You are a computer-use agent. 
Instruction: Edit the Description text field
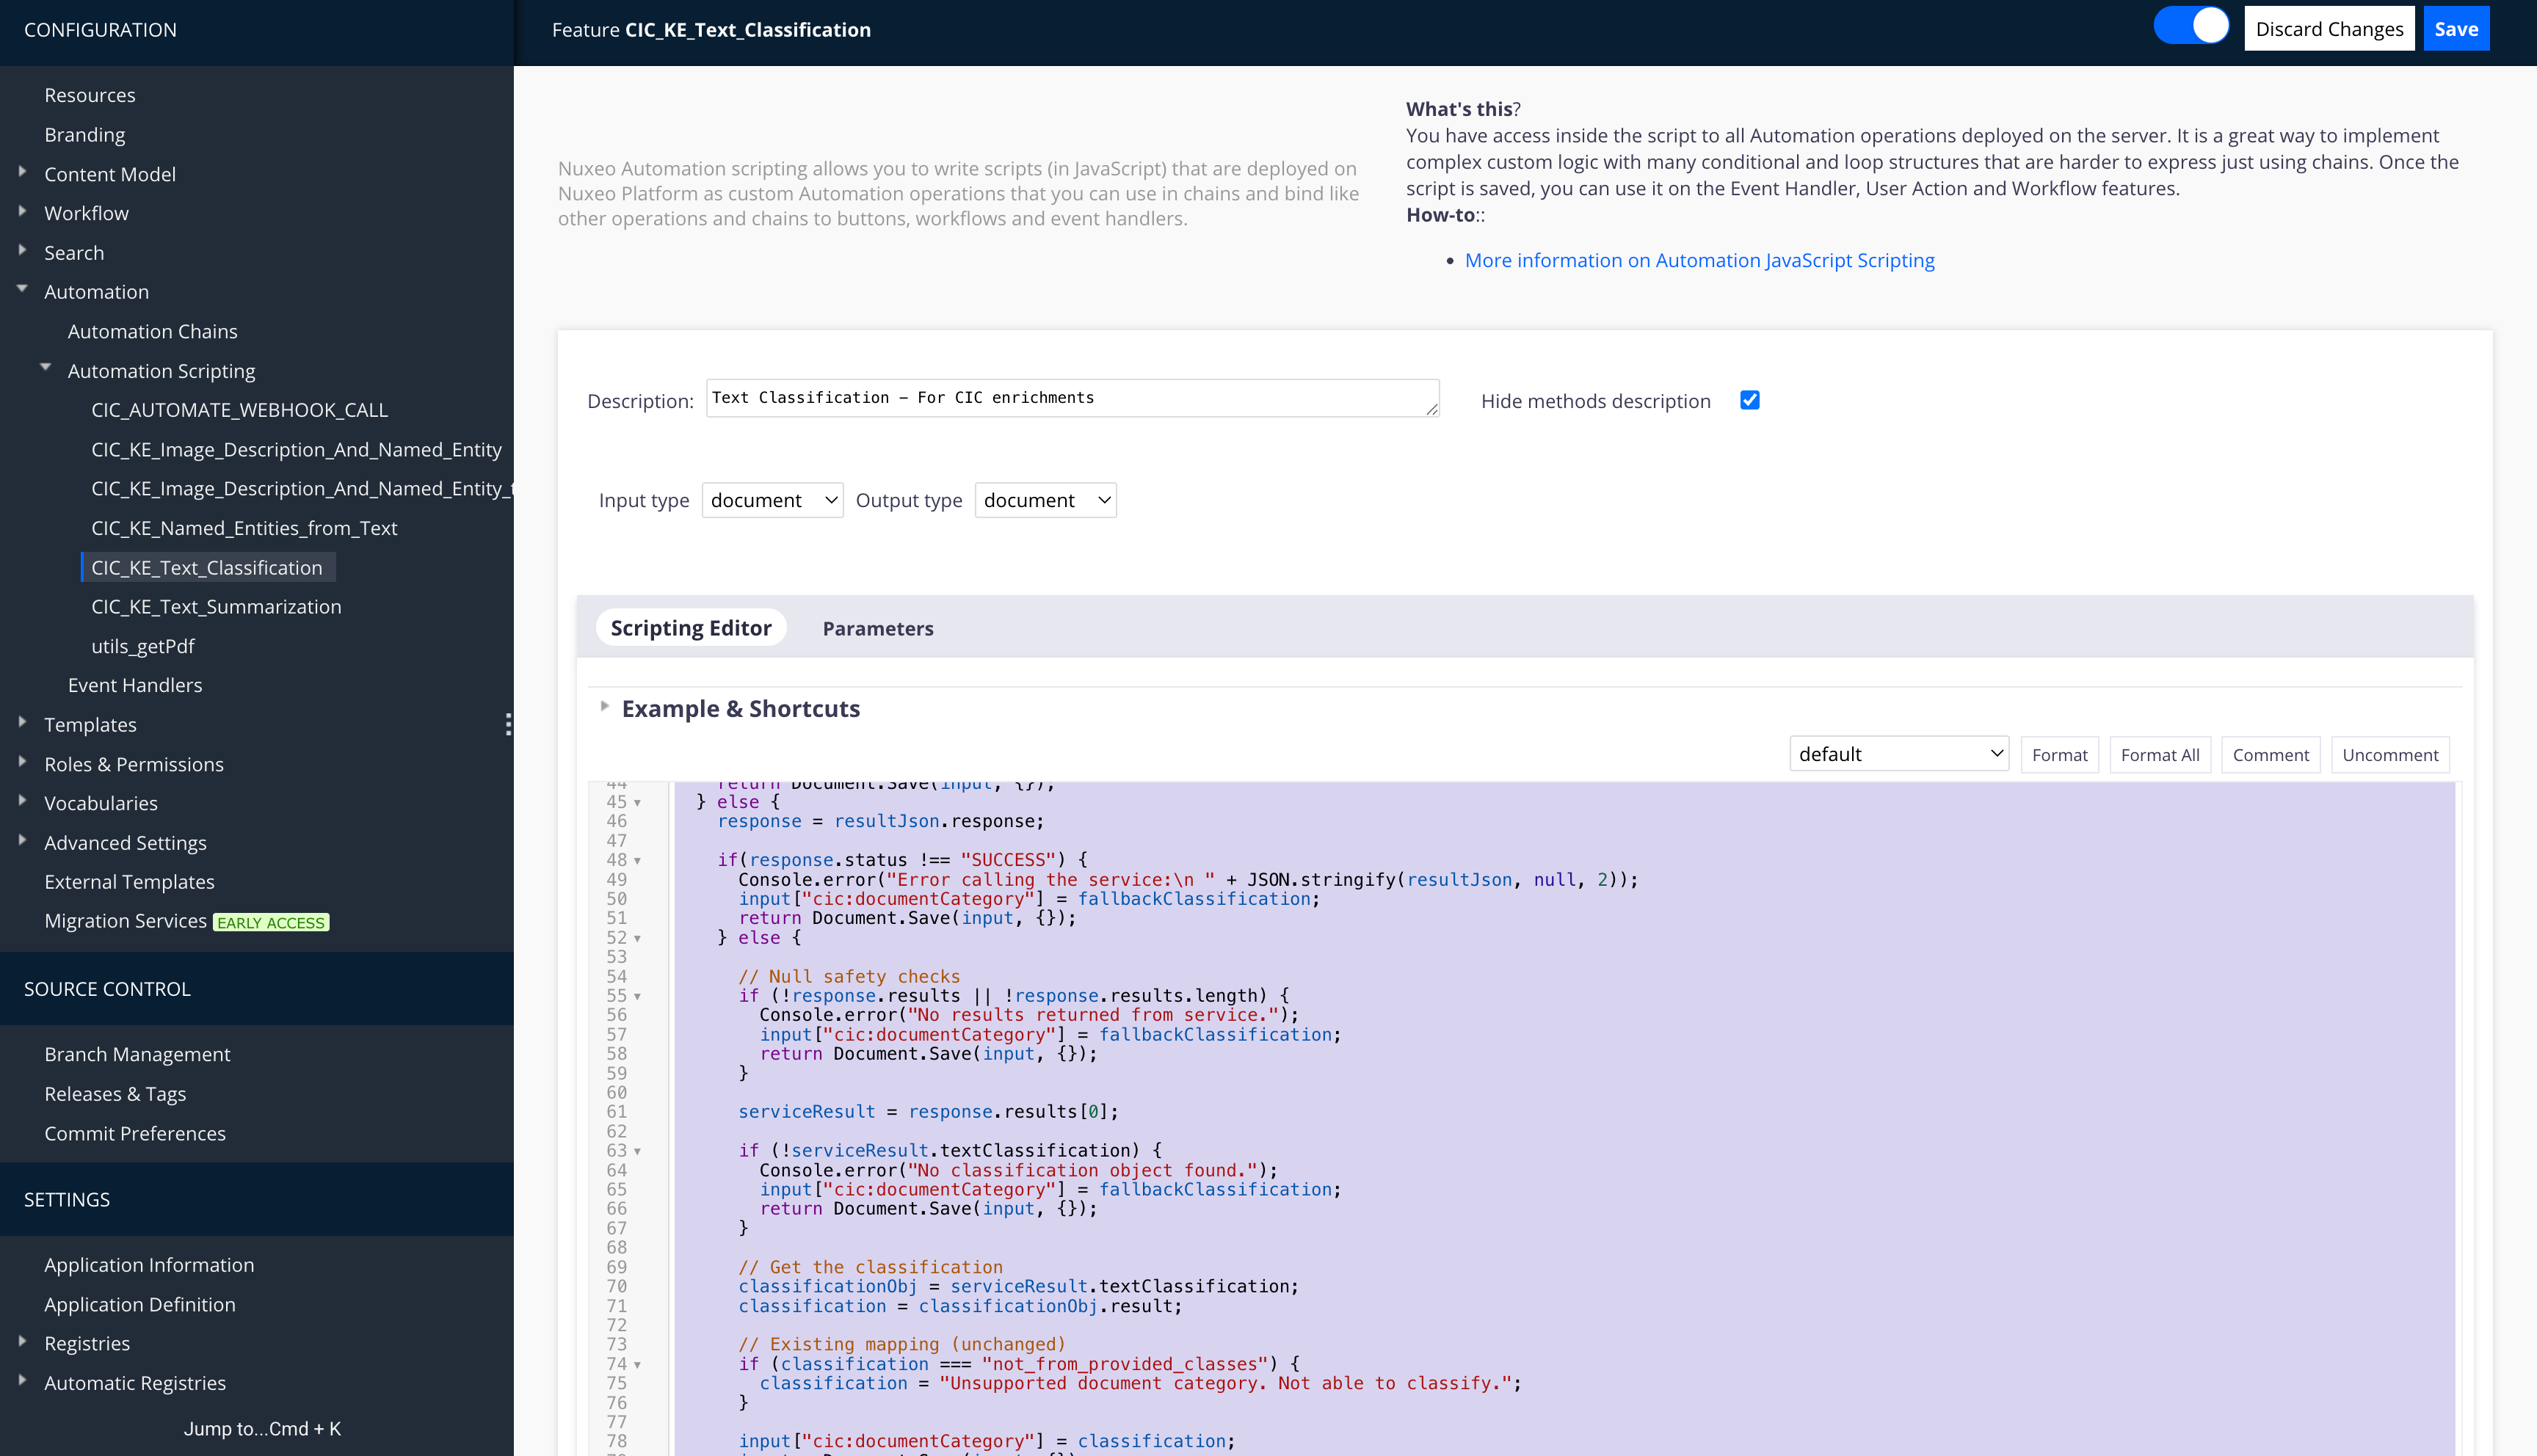(1071, 398)
